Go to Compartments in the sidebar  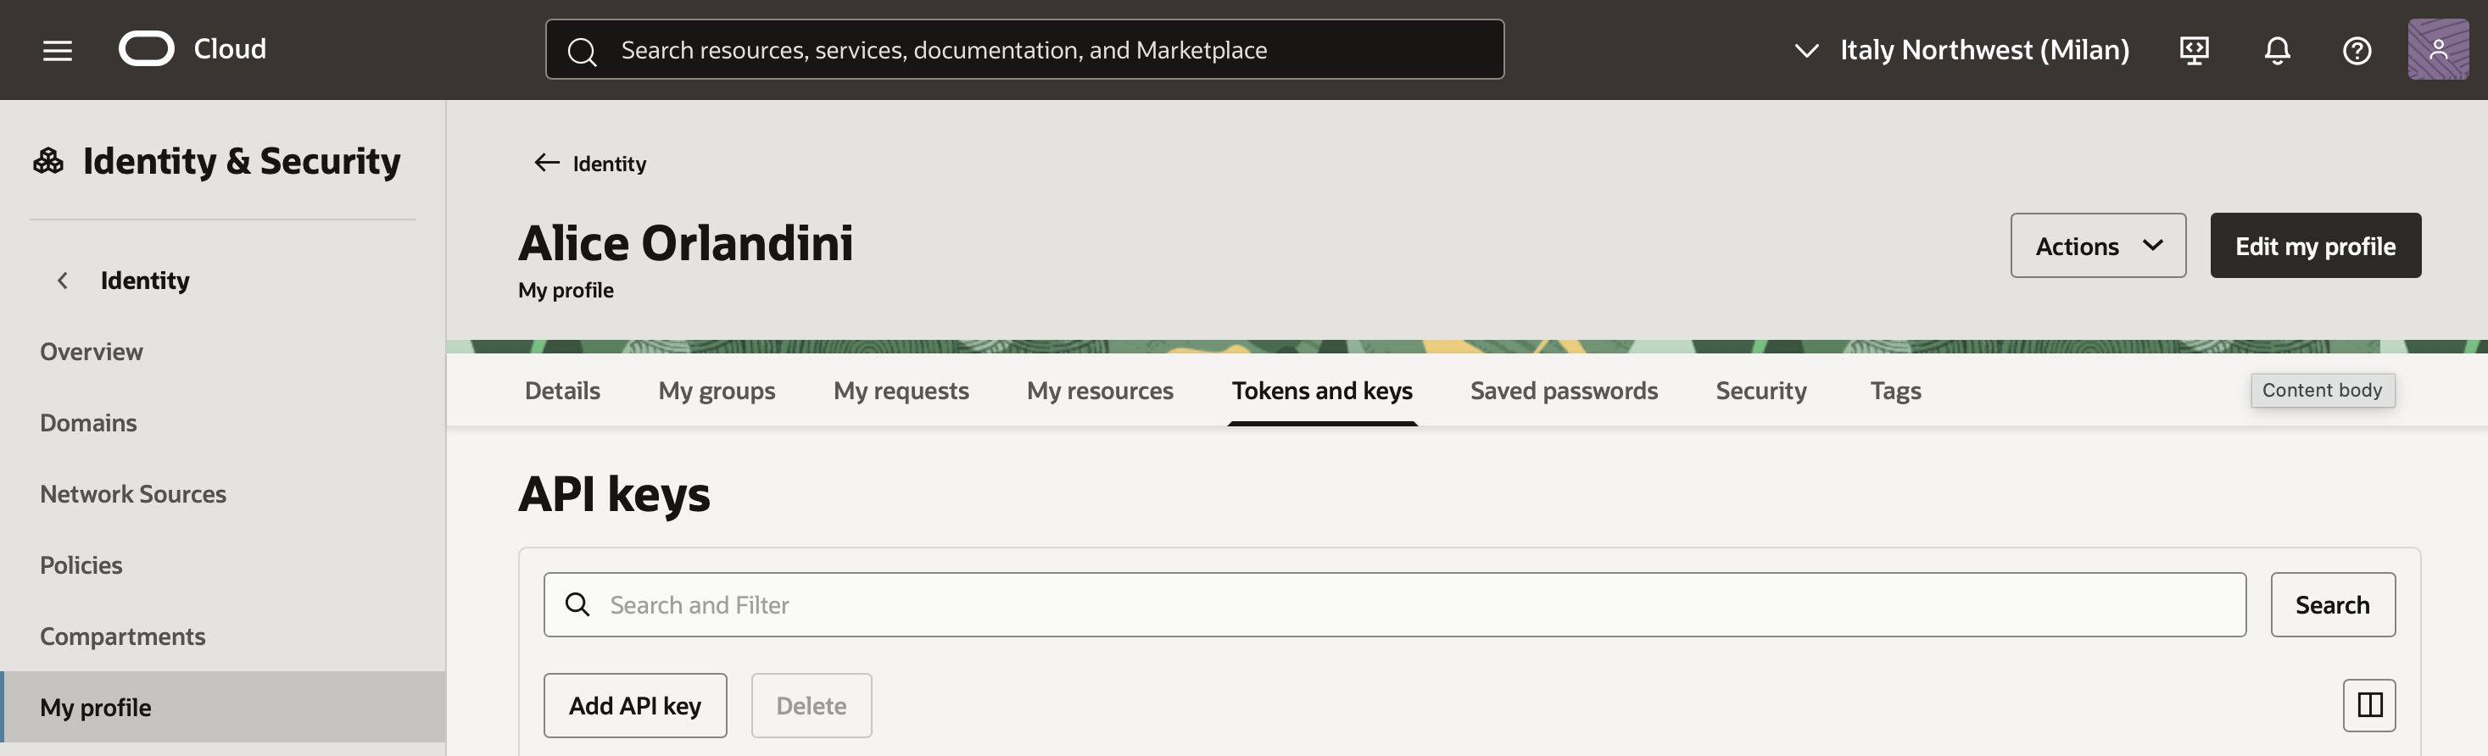pos(123,636)
